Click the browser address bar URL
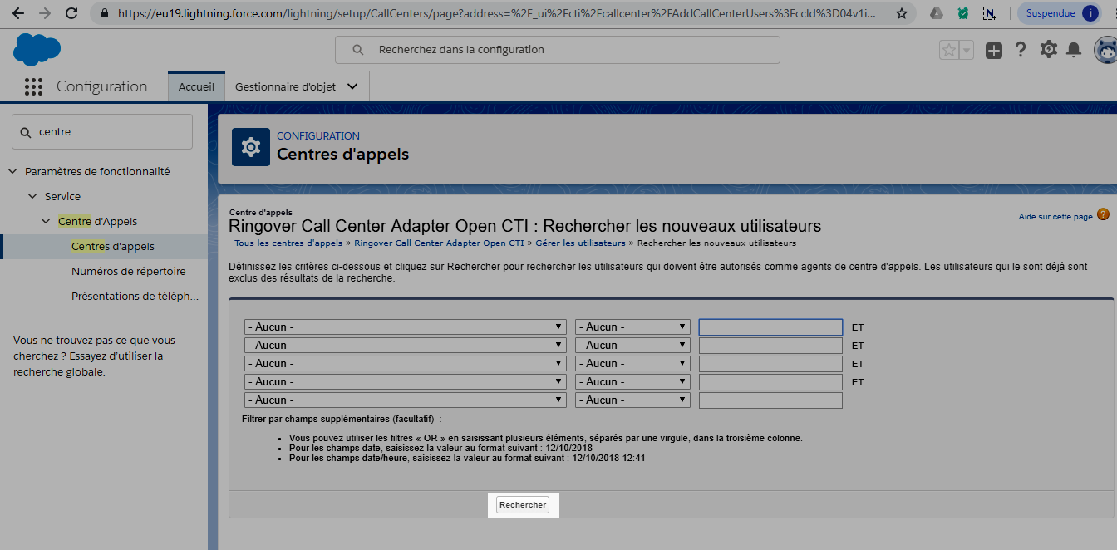This screenshot has height=550, width=1117. click(496, 13)
